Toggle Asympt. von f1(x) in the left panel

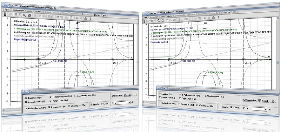[26, 102]
